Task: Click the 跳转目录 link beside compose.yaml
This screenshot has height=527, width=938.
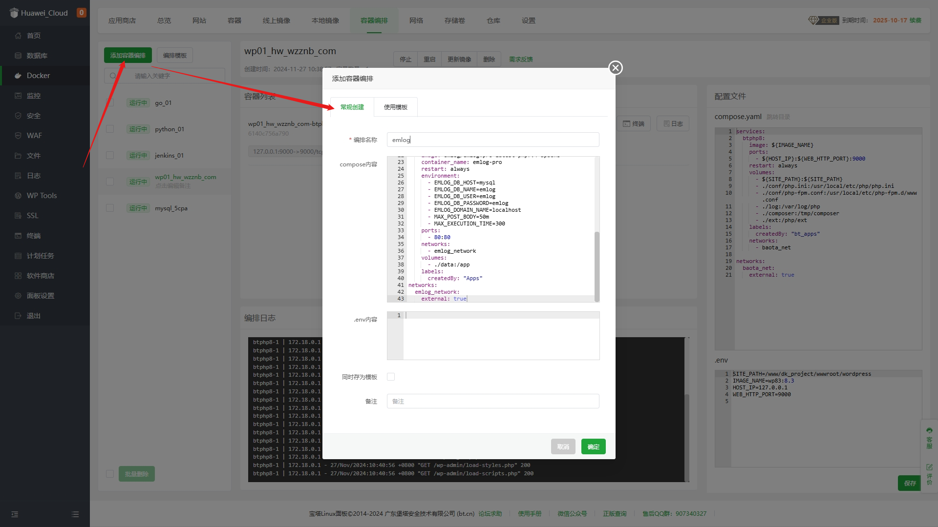Action: pos(778,117)
